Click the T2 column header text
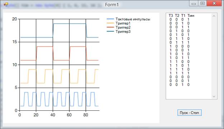 click(x=177, y=15)
